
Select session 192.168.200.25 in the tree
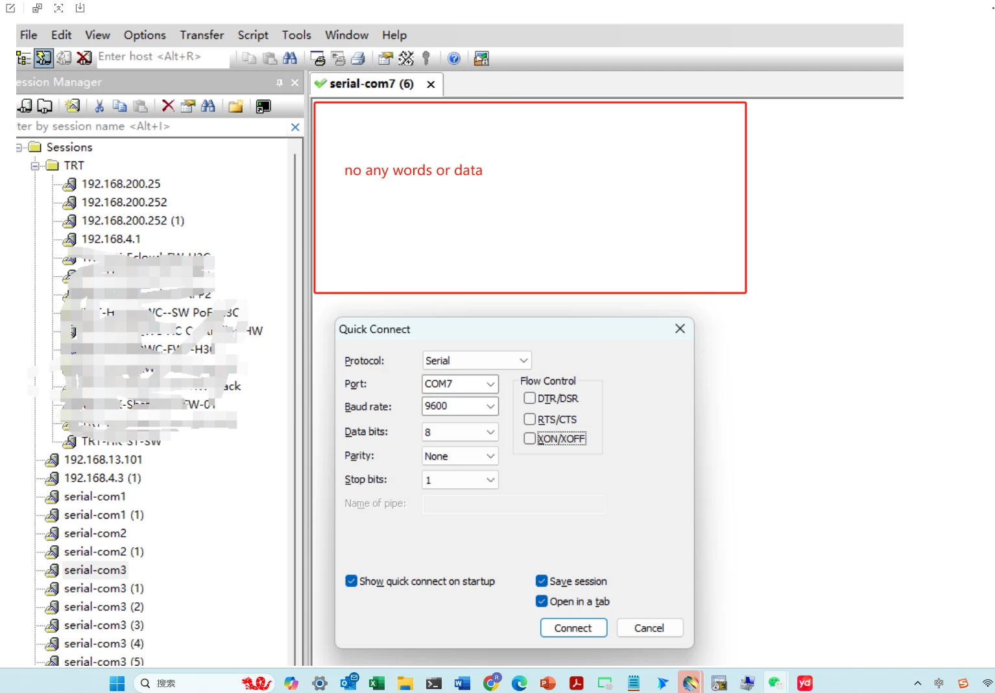pos(121,184)
